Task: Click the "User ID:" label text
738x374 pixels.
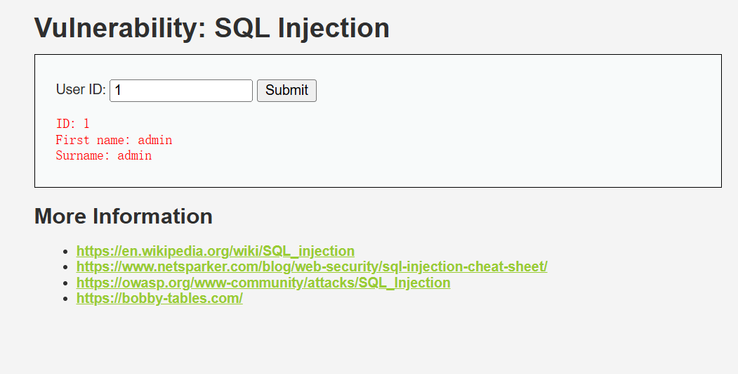Action: 81,89
